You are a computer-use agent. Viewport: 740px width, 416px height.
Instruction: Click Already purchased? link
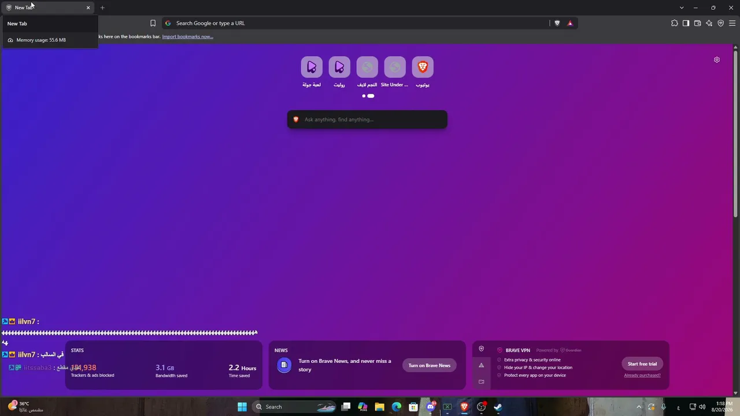coord(642,376)
